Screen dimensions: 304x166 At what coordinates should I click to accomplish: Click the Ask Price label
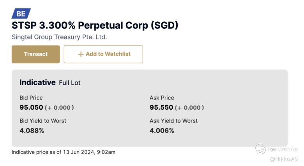coord(162,98)
